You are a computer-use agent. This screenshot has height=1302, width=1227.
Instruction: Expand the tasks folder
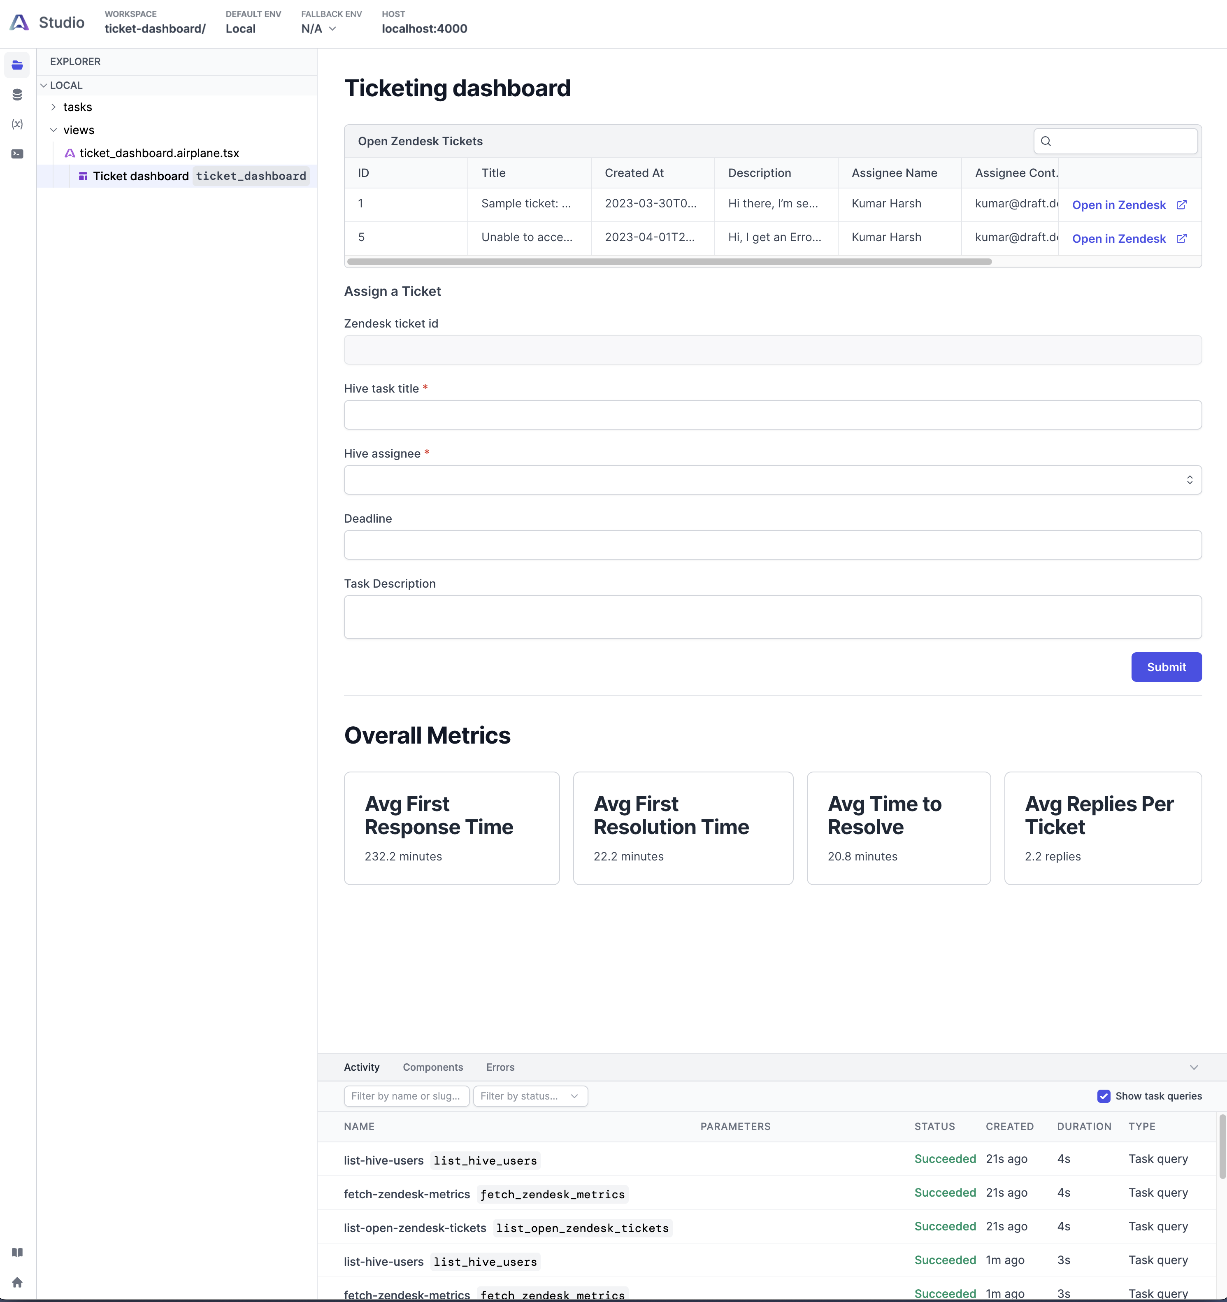point(53,107)
